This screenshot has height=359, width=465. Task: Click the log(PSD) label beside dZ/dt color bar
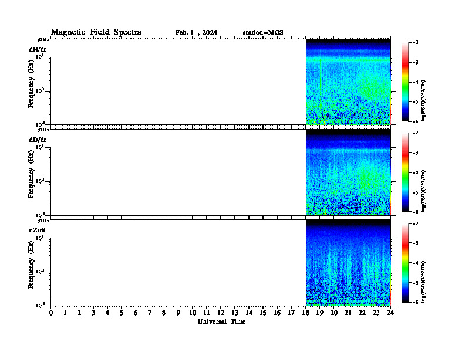tap(423, 282)
